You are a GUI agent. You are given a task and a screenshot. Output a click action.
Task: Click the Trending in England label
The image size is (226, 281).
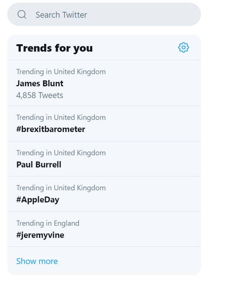[48, 223]
